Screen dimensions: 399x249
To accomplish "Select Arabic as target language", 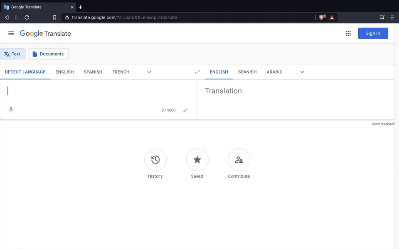I will [274, 72].
